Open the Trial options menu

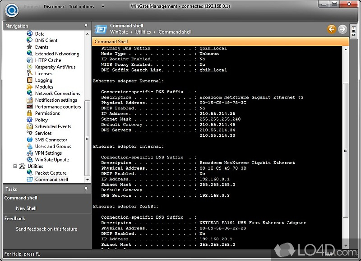(x=82, y=7)
